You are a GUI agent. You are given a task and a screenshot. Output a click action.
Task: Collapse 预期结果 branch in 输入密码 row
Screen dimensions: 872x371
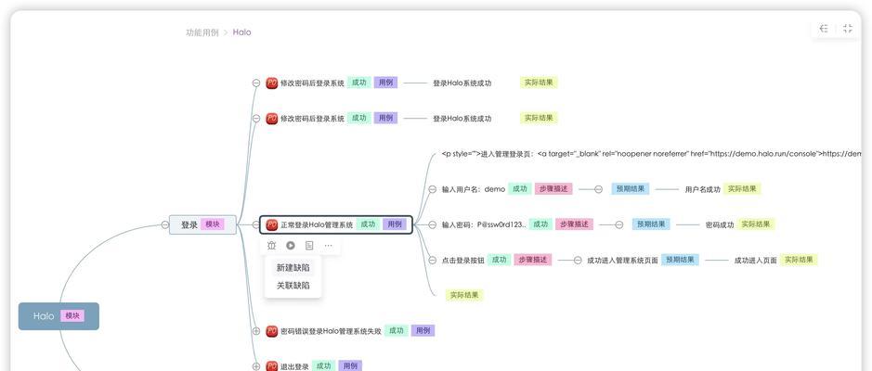(619, 225)
